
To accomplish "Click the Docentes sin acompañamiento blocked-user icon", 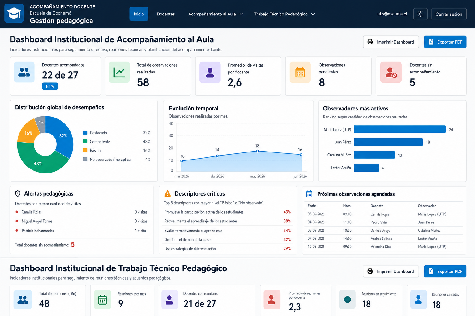I will 391,72.
